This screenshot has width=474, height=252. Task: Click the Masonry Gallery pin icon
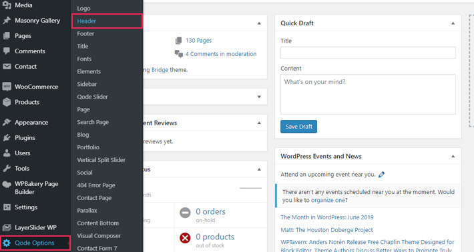coord(7,20)
